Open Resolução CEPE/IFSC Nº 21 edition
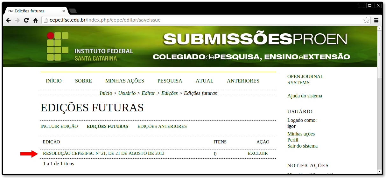 click(x=103, y=154)
